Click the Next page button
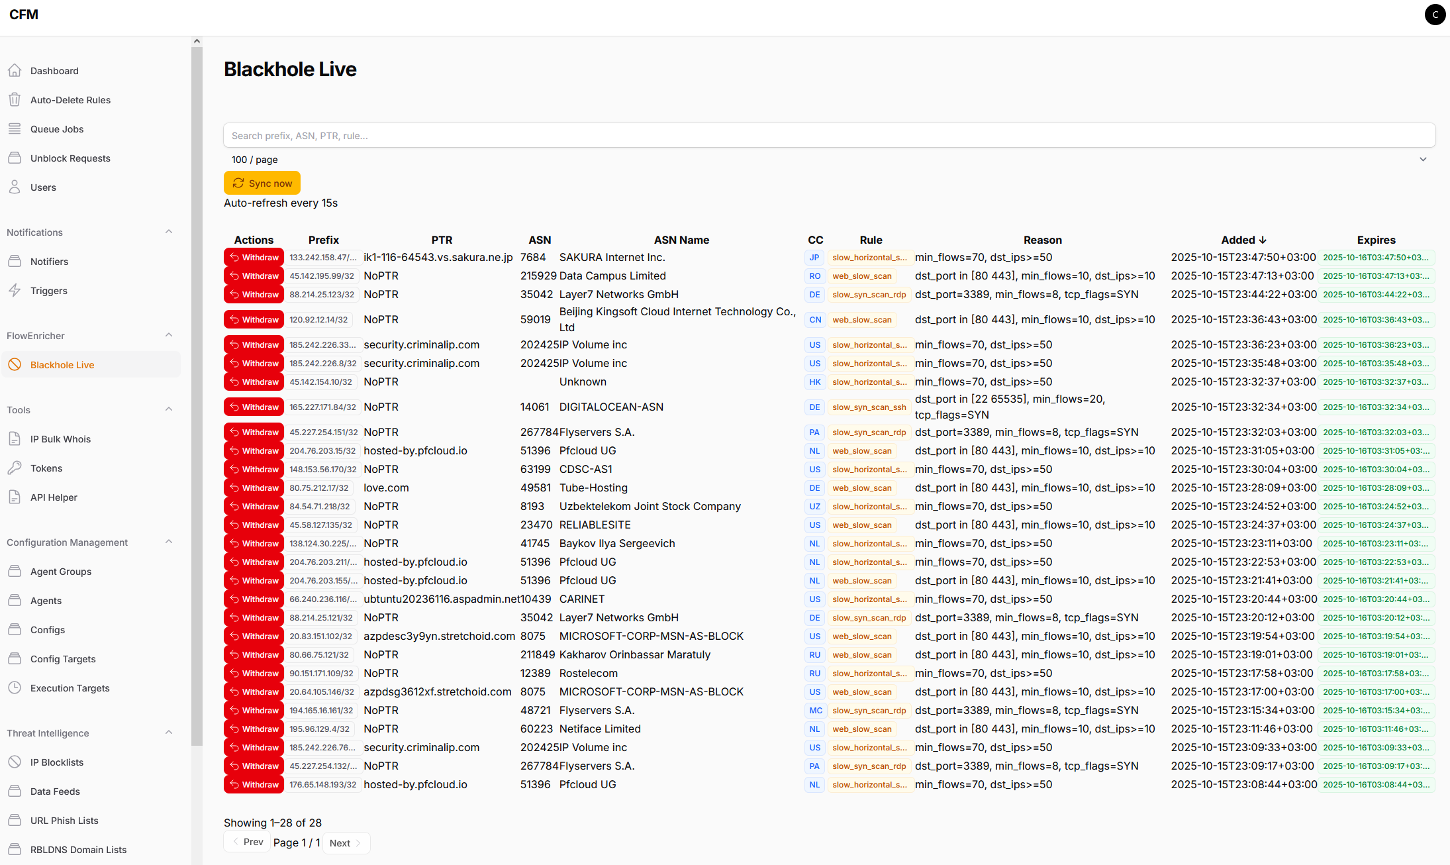 pyautogui.click(x=346, y=843)
